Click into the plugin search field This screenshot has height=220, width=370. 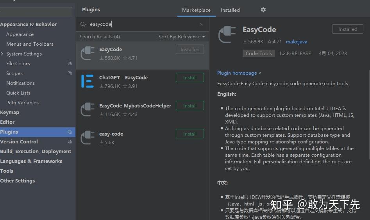143,24
